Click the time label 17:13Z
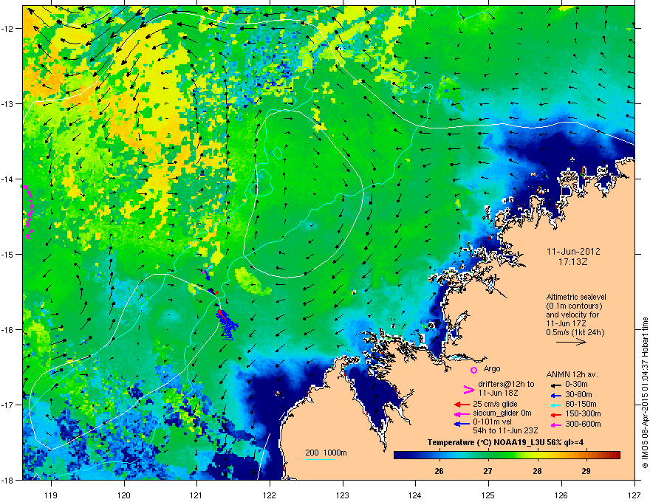Screen dimensions: 650x502 tap(573, 262)
